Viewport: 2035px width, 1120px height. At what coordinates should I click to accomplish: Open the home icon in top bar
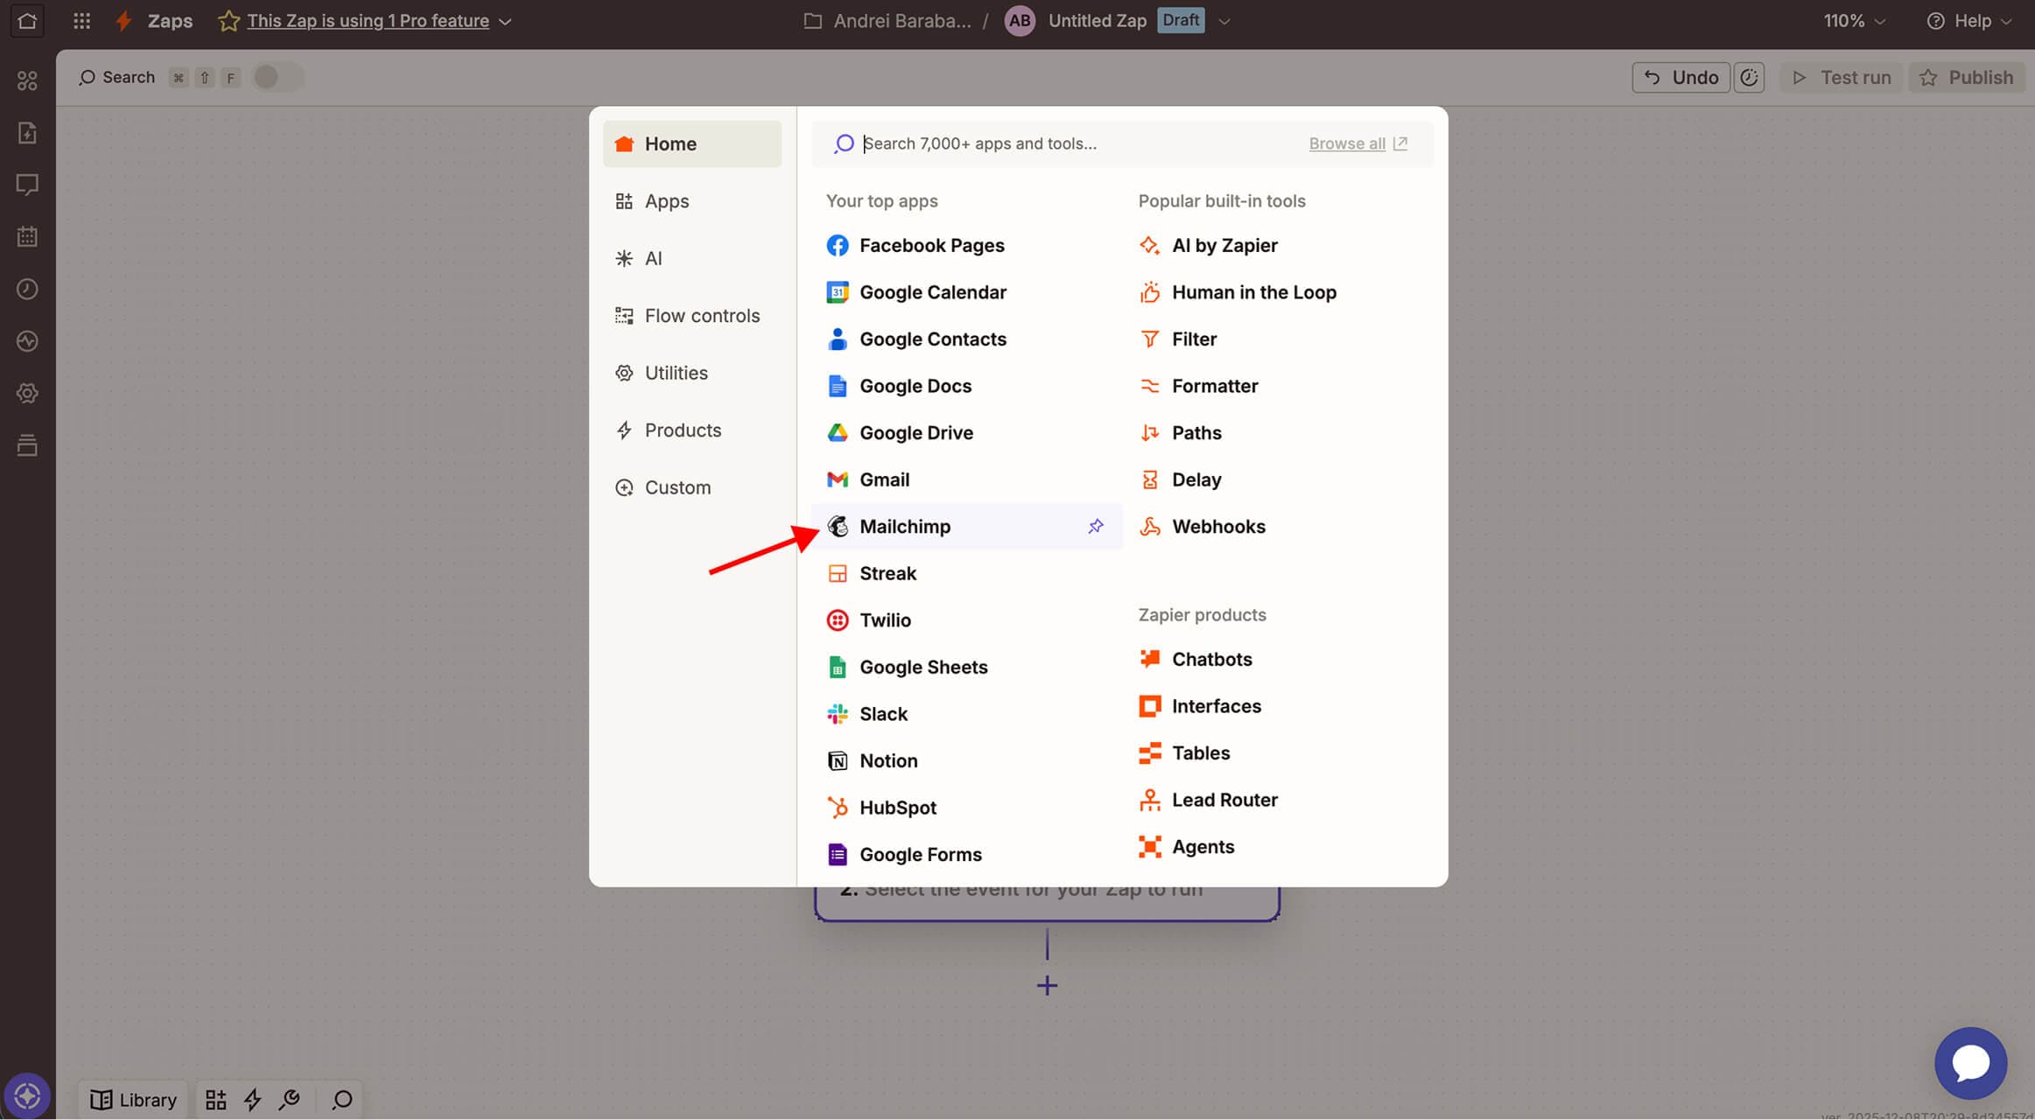click(x=27, y=21)
